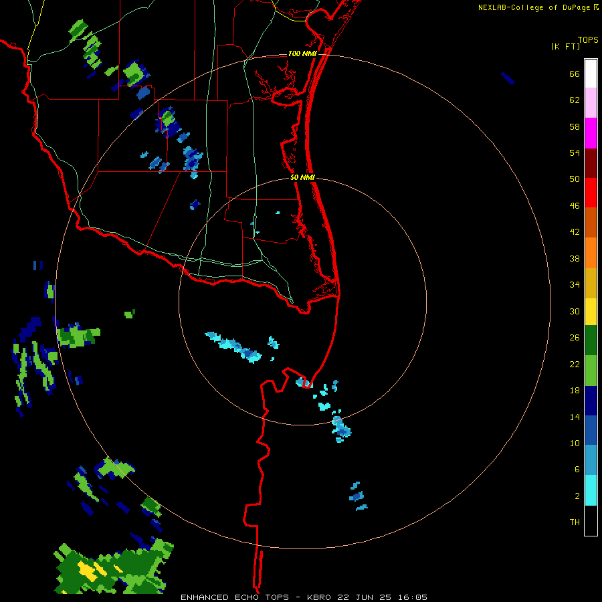Select the magenta segment of the legend
The image size is (602, 602).
(x=591, y=133)
